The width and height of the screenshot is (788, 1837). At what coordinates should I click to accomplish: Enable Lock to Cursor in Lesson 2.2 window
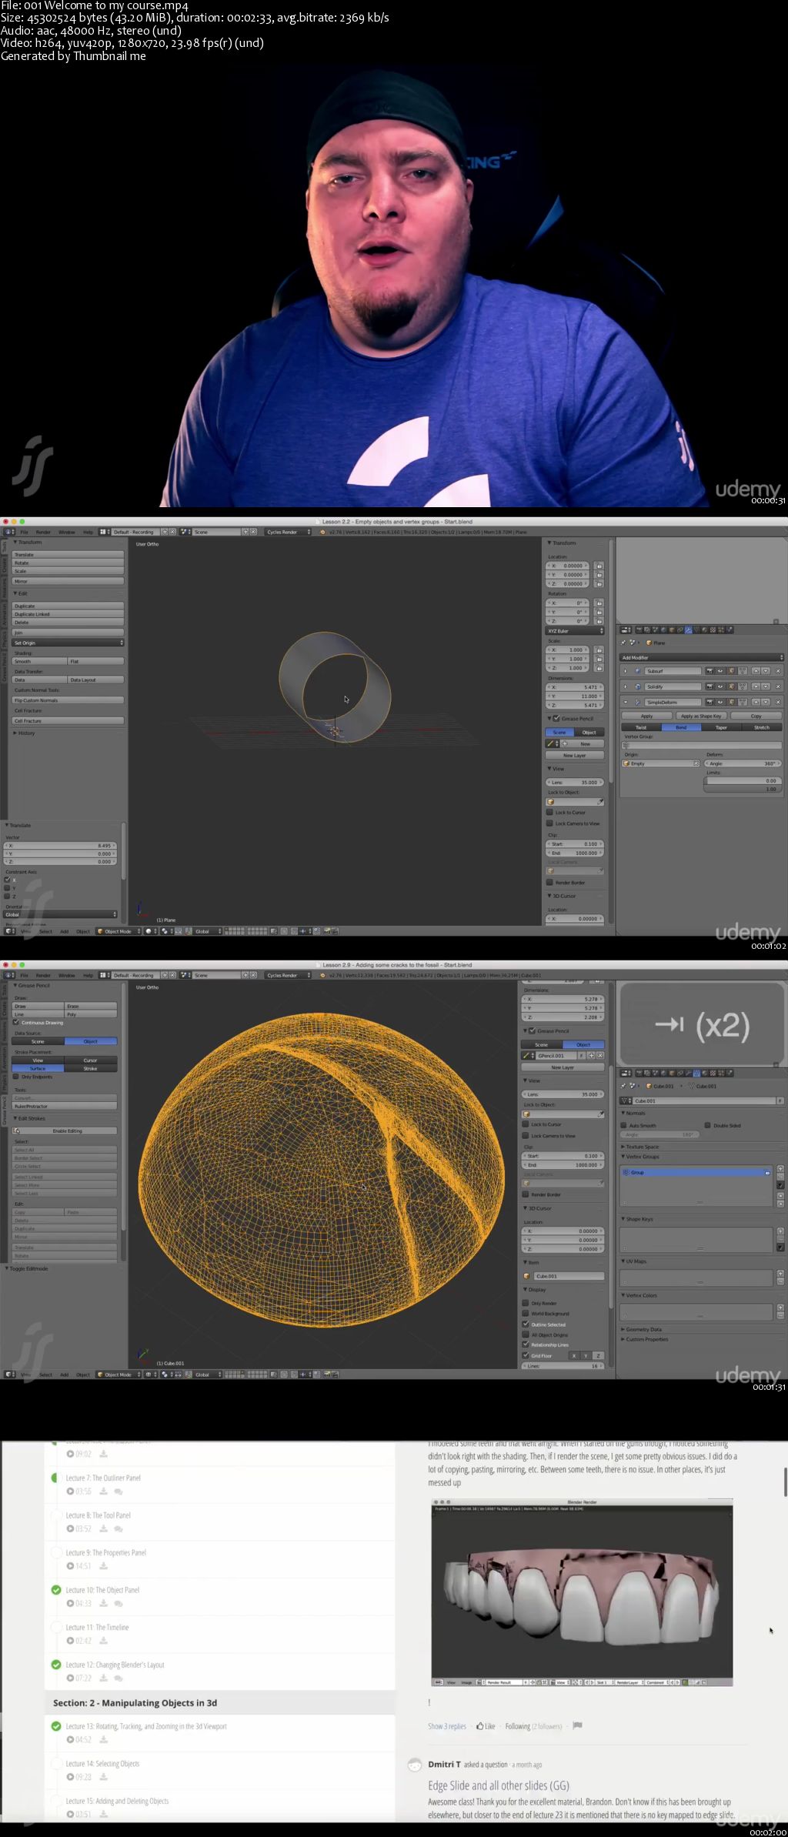click(549, 812)
